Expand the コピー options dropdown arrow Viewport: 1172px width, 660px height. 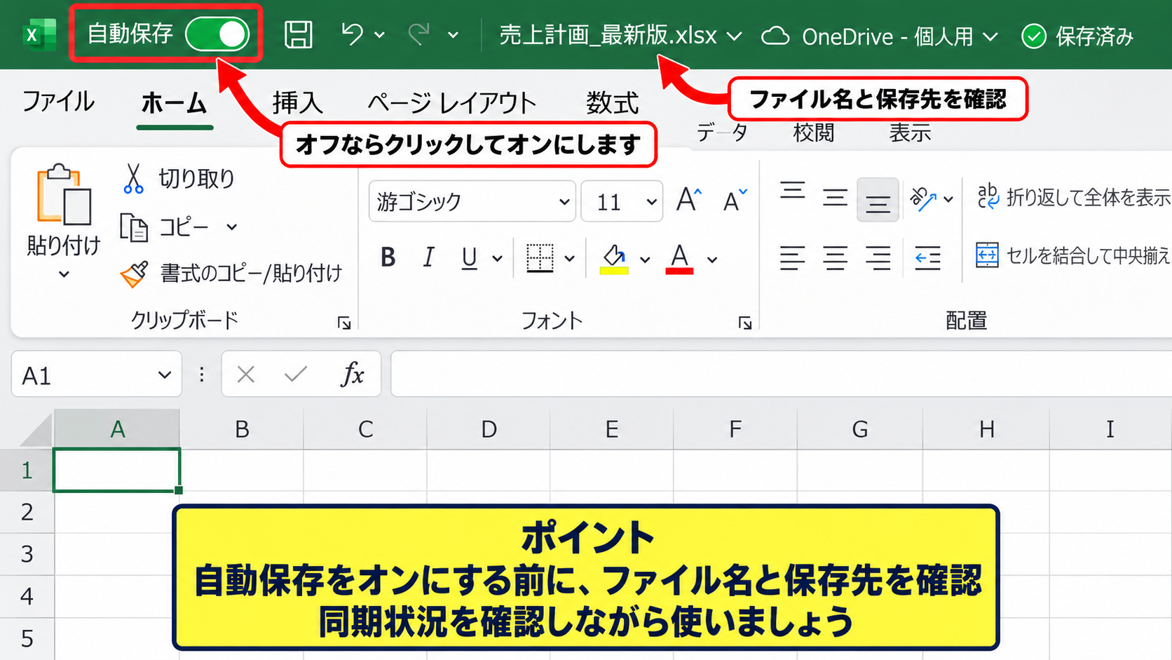click(232, 227)
